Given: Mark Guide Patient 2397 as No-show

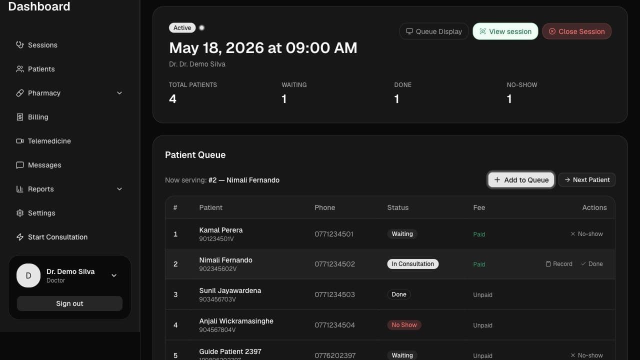Looking at the screenshot, I should [x=587, y=355].
